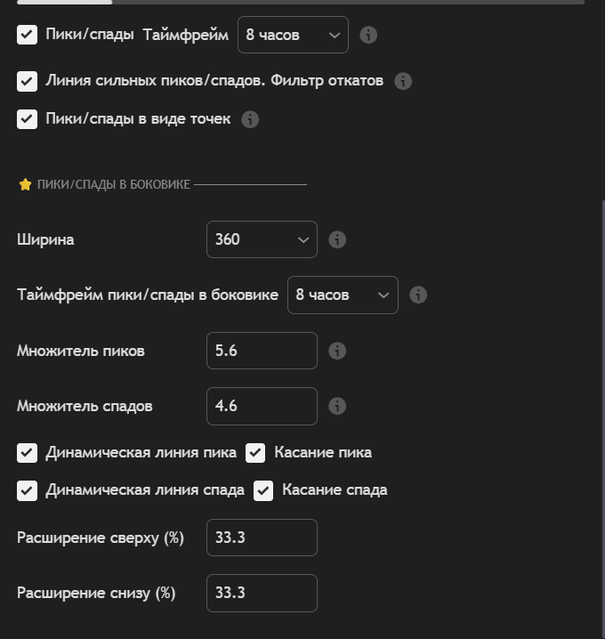Uncheck Пики/спады в виде точек
605x639 pixels.
28,119
